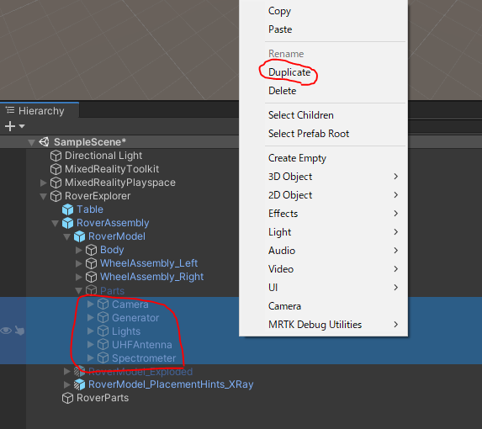Click the RoverExplorer cube icon
Viewport: 482px width, 429px height.
[56, 196]
